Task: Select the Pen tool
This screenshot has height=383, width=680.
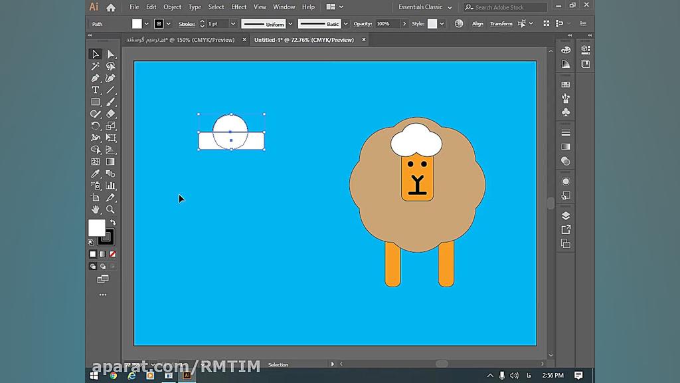Action: [x=96, y=78]
